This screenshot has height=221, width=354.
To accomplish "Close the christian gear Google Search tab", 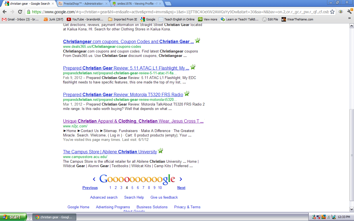I will 53,4.
